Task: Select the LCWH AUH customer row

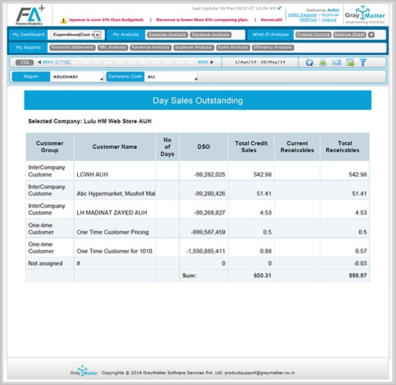Action: click(x=198, y=171)
